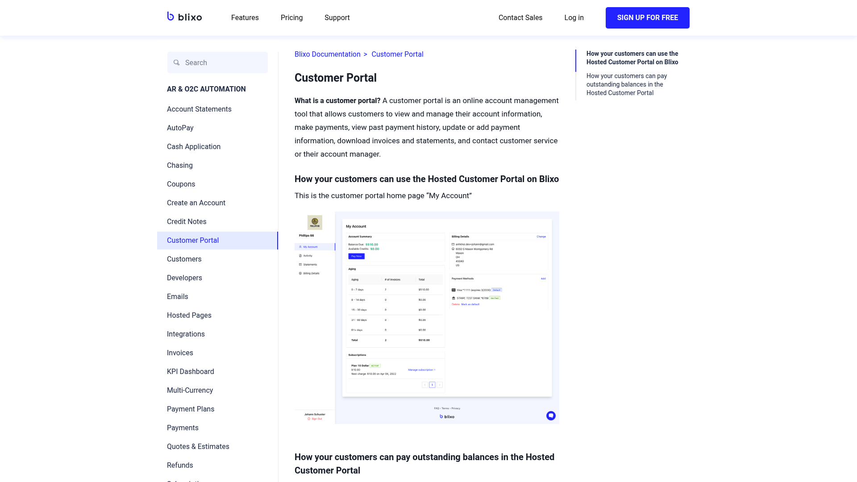Open Coupons documentation
The width and height of the screenshot is (857, 482).
pyautogui.click(x=181, y=184)
